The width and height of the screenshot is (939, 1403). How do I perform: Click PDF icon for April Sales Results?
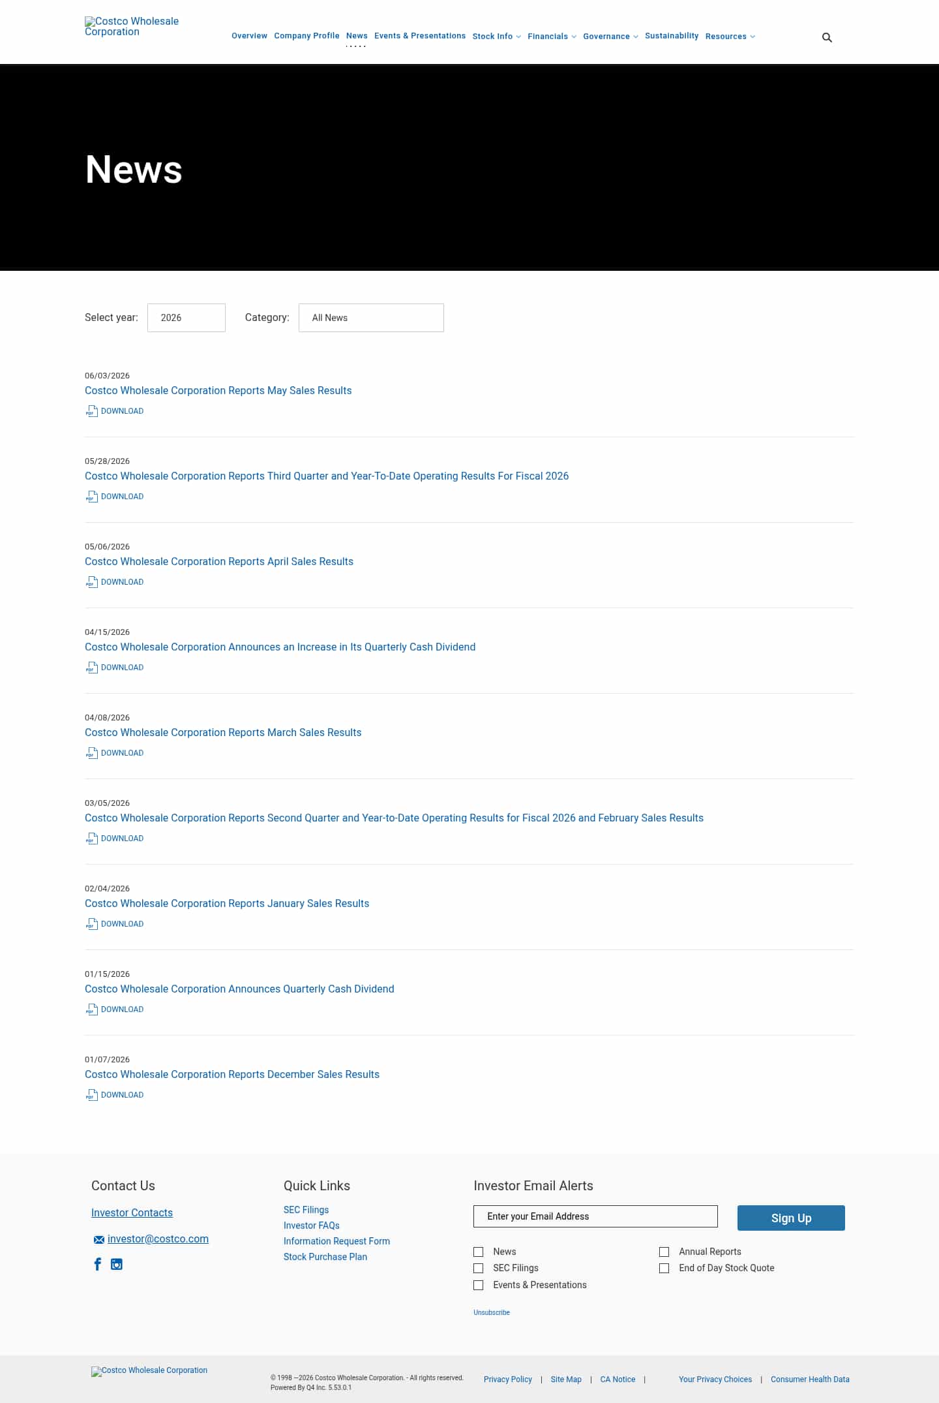pyautogui.click(x=92, y=582)
